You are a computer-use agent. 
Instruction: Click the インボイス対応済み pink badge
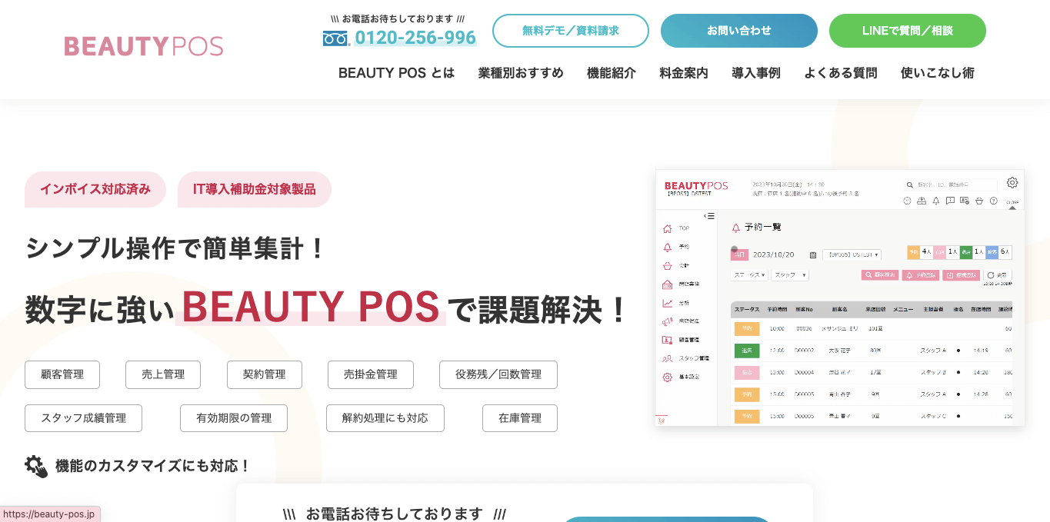[95, 189]
